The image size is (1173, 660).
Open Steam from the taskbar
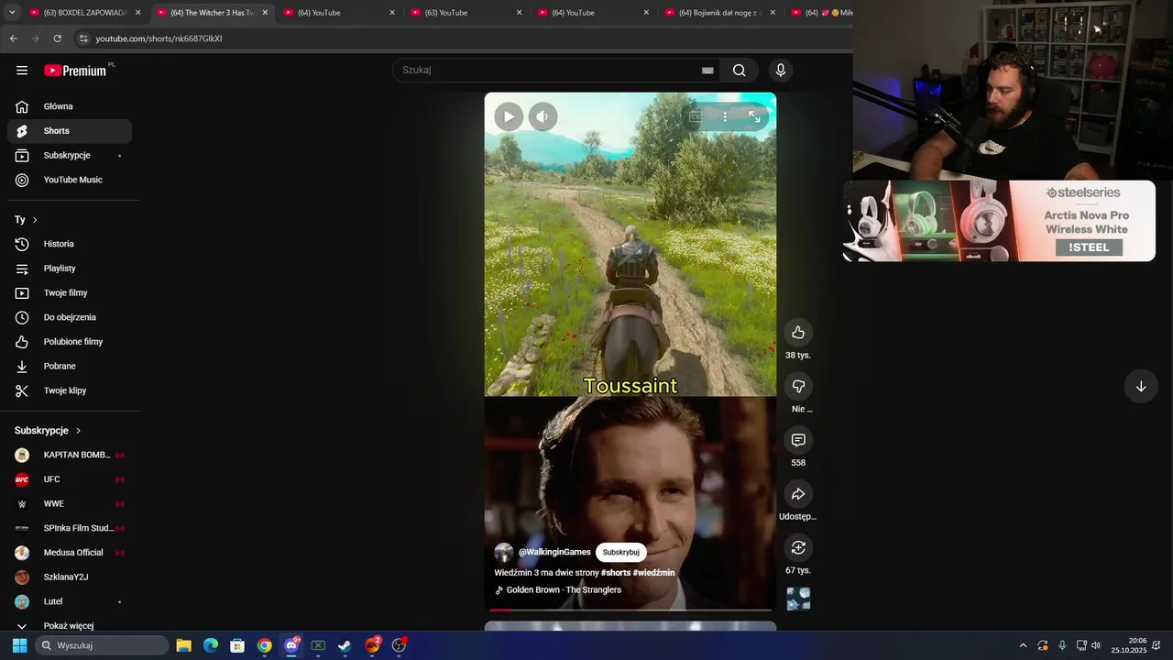345,645
